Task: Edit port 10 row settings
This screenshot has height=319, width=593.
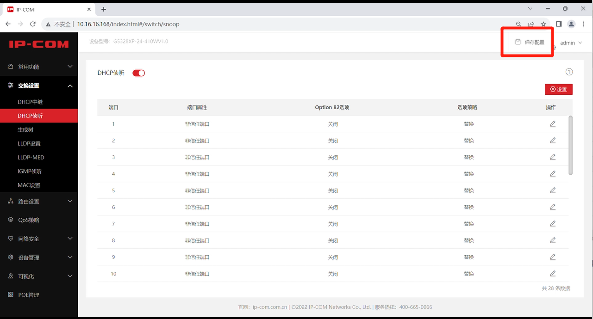Action: coord(553,274)
